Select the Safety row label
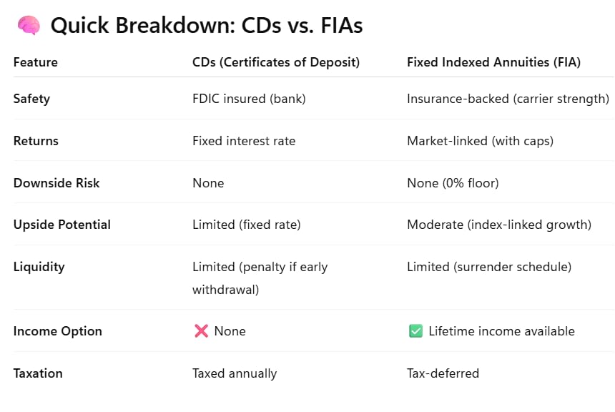Image resolution: width=615 pixels, height=412 pixels. pyautogui.click(x=31, y=99)
